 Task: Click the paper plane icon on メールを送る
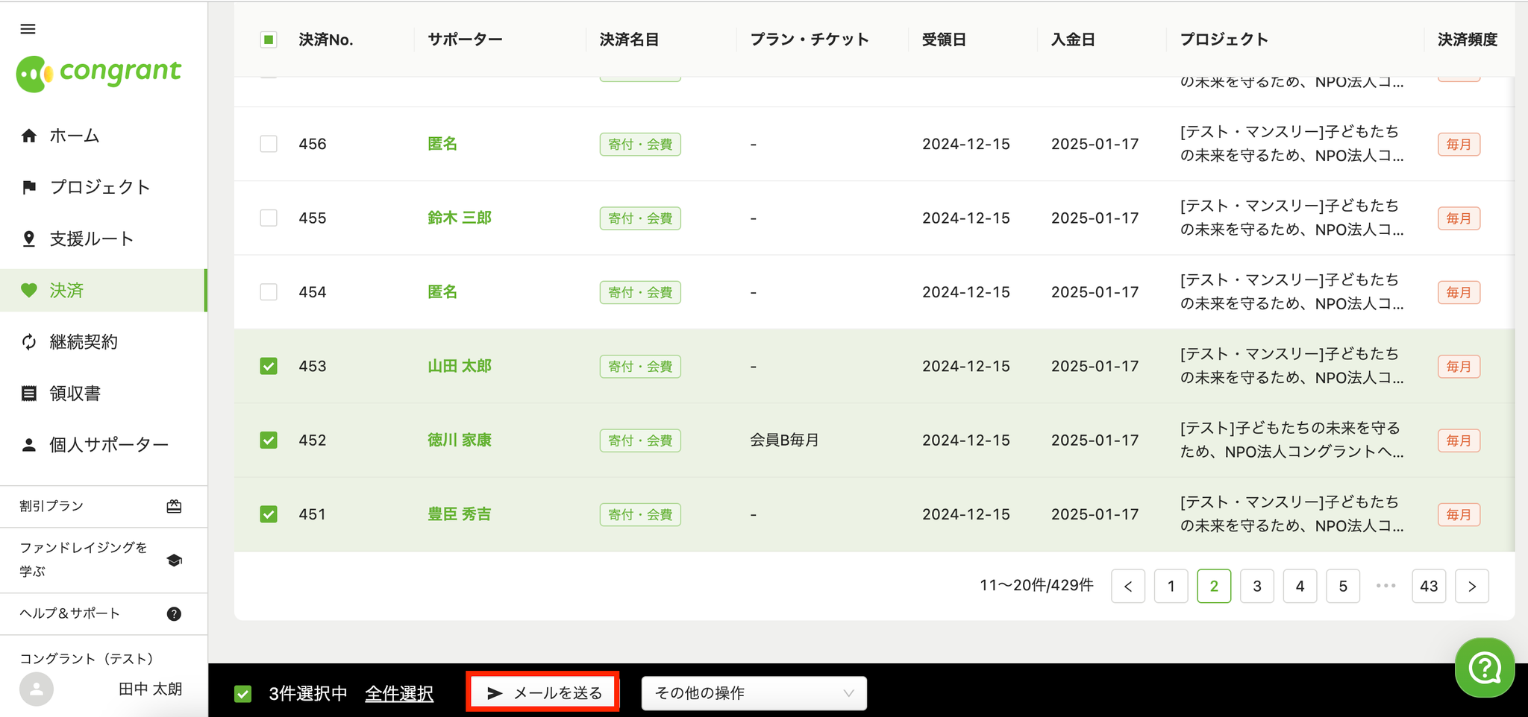coord(495,693)
